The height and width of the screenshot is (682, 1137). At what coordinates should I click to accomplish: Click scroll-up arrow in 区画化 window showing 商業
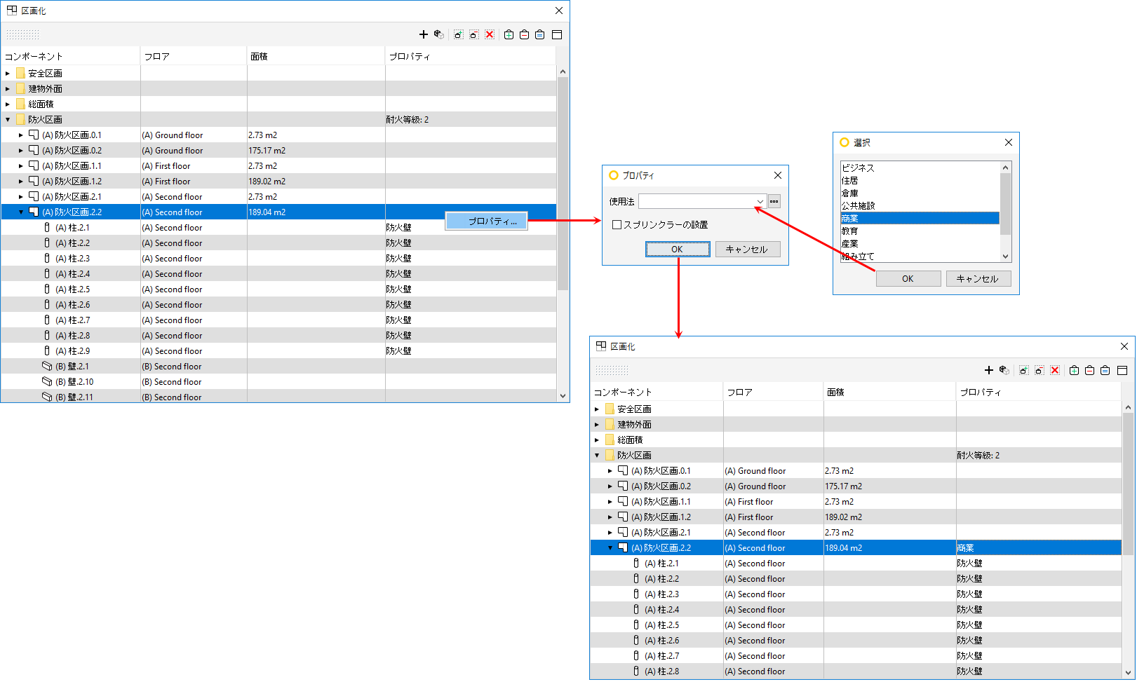1128,407
